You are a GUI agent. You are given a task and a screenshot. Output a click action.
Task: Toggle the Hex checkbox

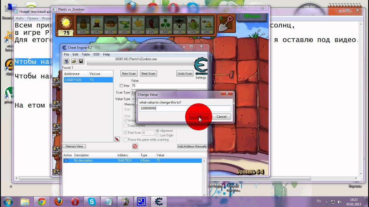(x=121, y=86)
